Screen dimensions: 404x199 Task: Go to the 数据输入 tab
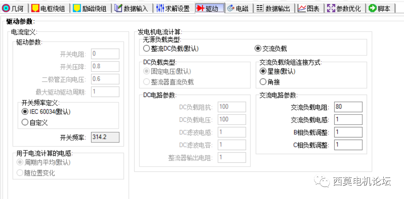pyautogui.click(x=132, y=8)
